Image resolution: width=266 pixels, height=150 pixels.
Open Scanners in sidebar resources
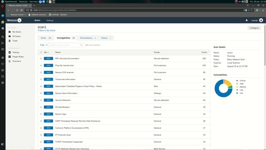17,61
